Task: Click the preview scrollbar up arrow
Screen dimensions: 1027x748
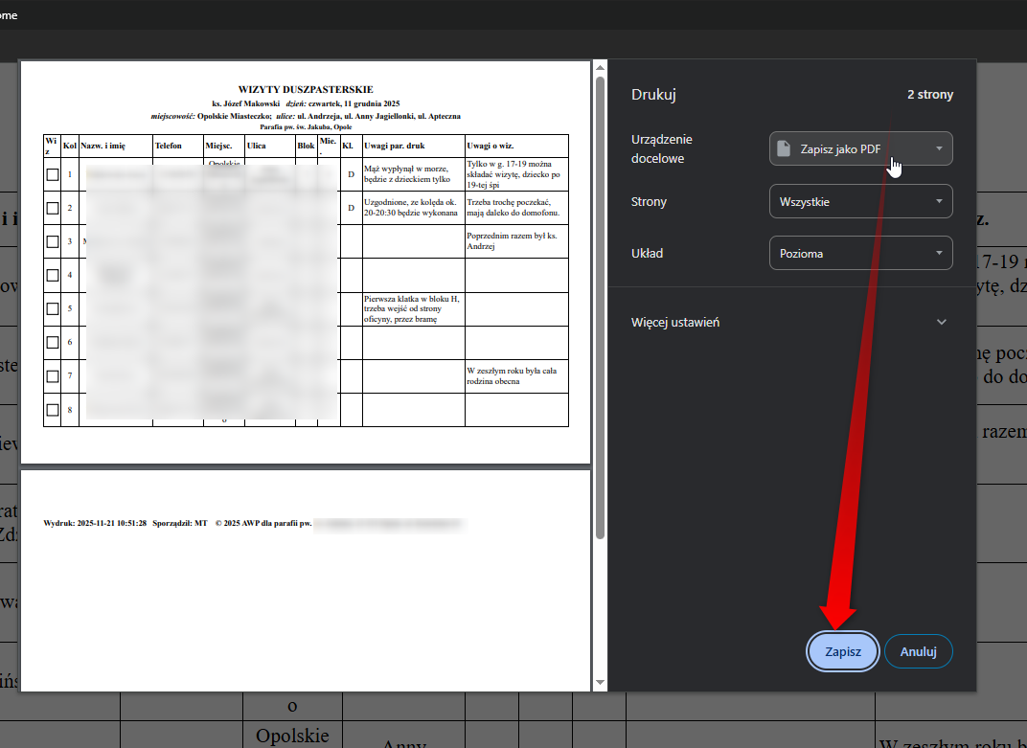Action: click(600, 68)
